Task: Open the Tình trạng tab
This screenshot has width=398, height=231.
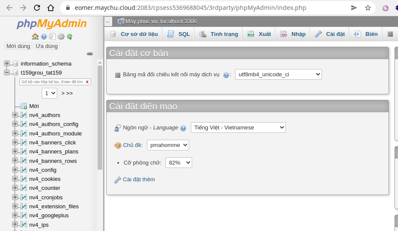Action: (219, 34)
